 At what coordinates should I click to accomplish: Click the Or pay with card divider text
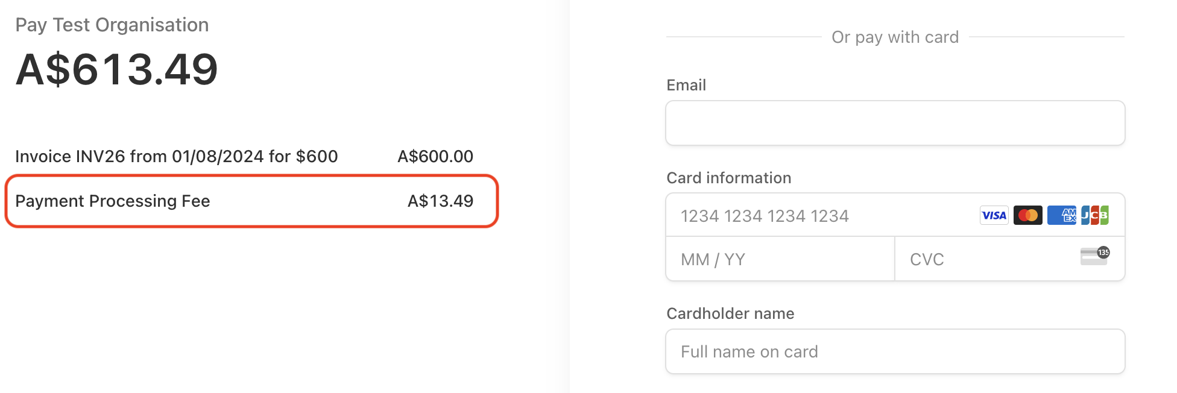[x=895, y=37]
